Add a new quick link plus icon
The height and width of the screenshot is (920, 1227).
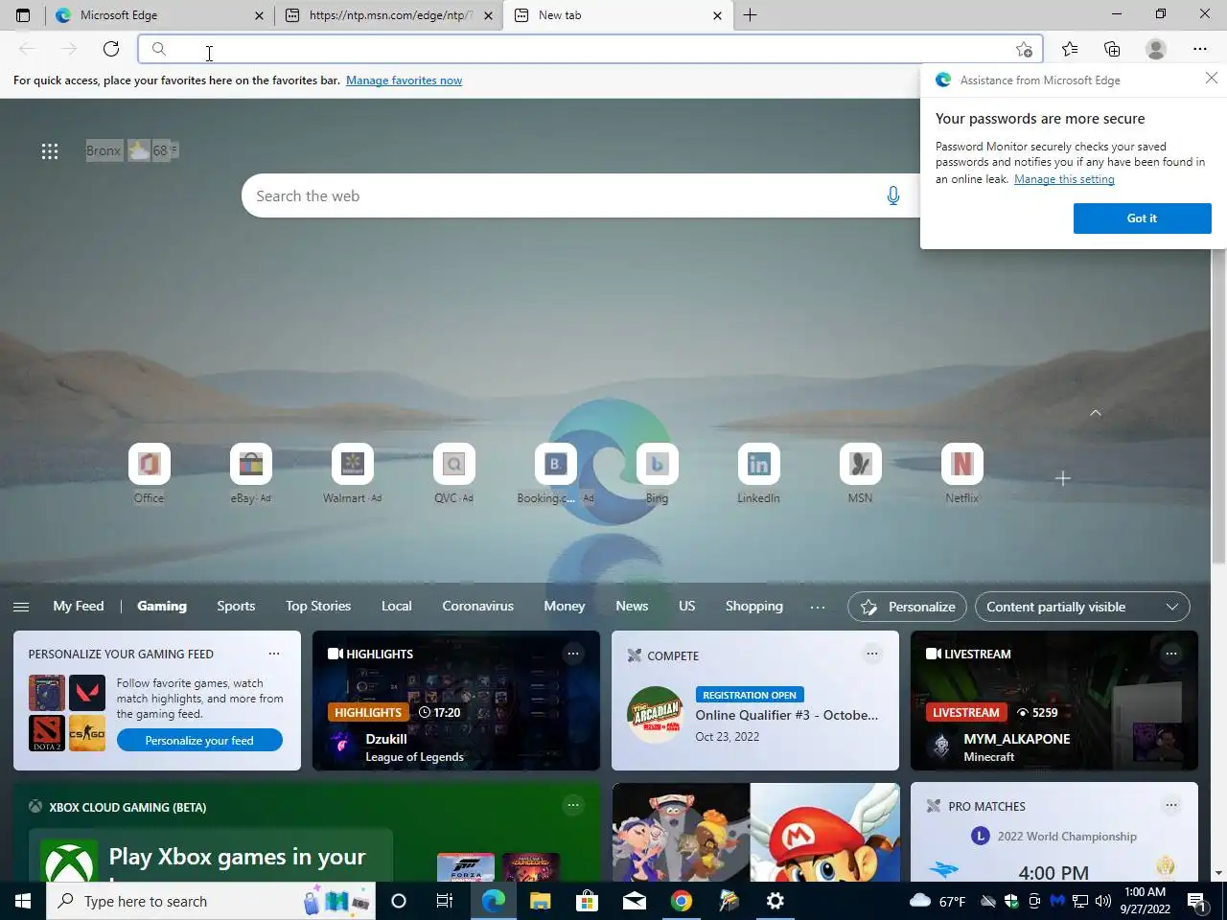tap(1062, 478)
